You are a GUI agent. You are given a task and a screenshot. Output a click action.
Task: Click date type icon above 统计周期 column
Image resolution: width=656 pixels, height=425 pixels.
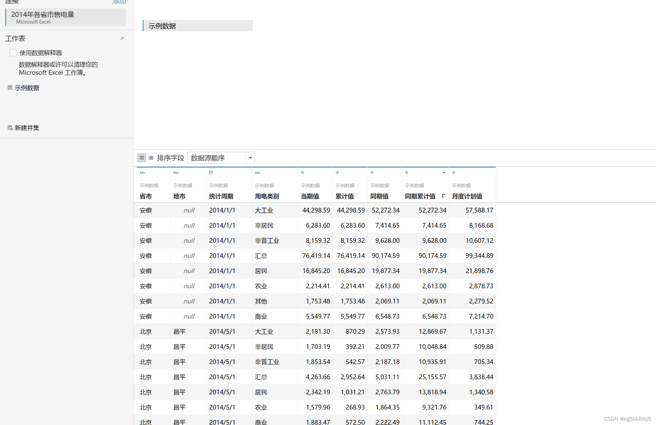(x=211, y=172)
